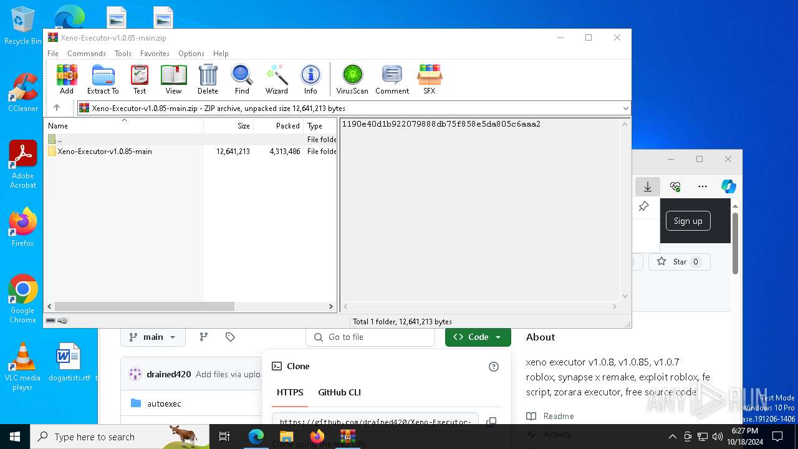Open the Find magnifier tool
The height and width of the screenshot is (449, 798).
pos(242,79)
